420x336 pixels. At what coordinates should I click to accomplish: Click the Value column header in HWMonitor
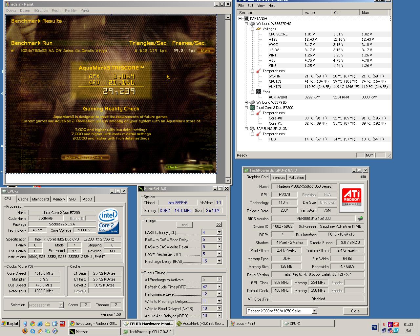316,12
